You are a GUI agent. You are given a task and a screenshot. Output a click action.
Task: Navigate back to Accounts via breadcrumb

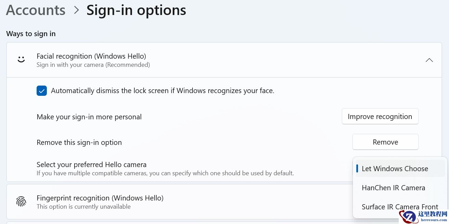pos(36,10)
